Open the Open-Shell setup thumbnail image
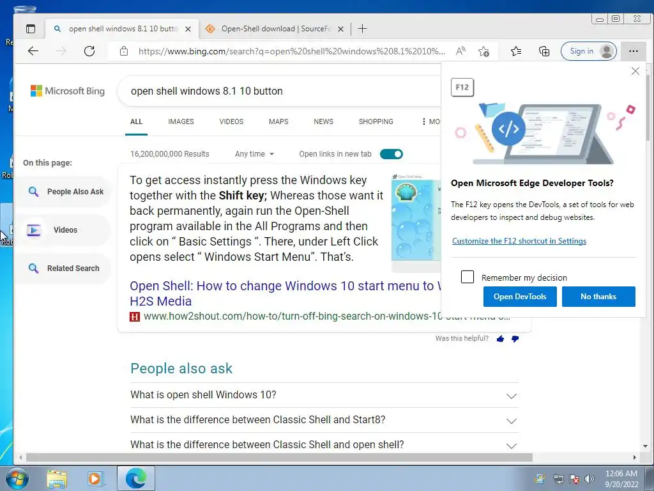Image resolution: width=654 pixels, height=491 pixels. pos(416,223)
